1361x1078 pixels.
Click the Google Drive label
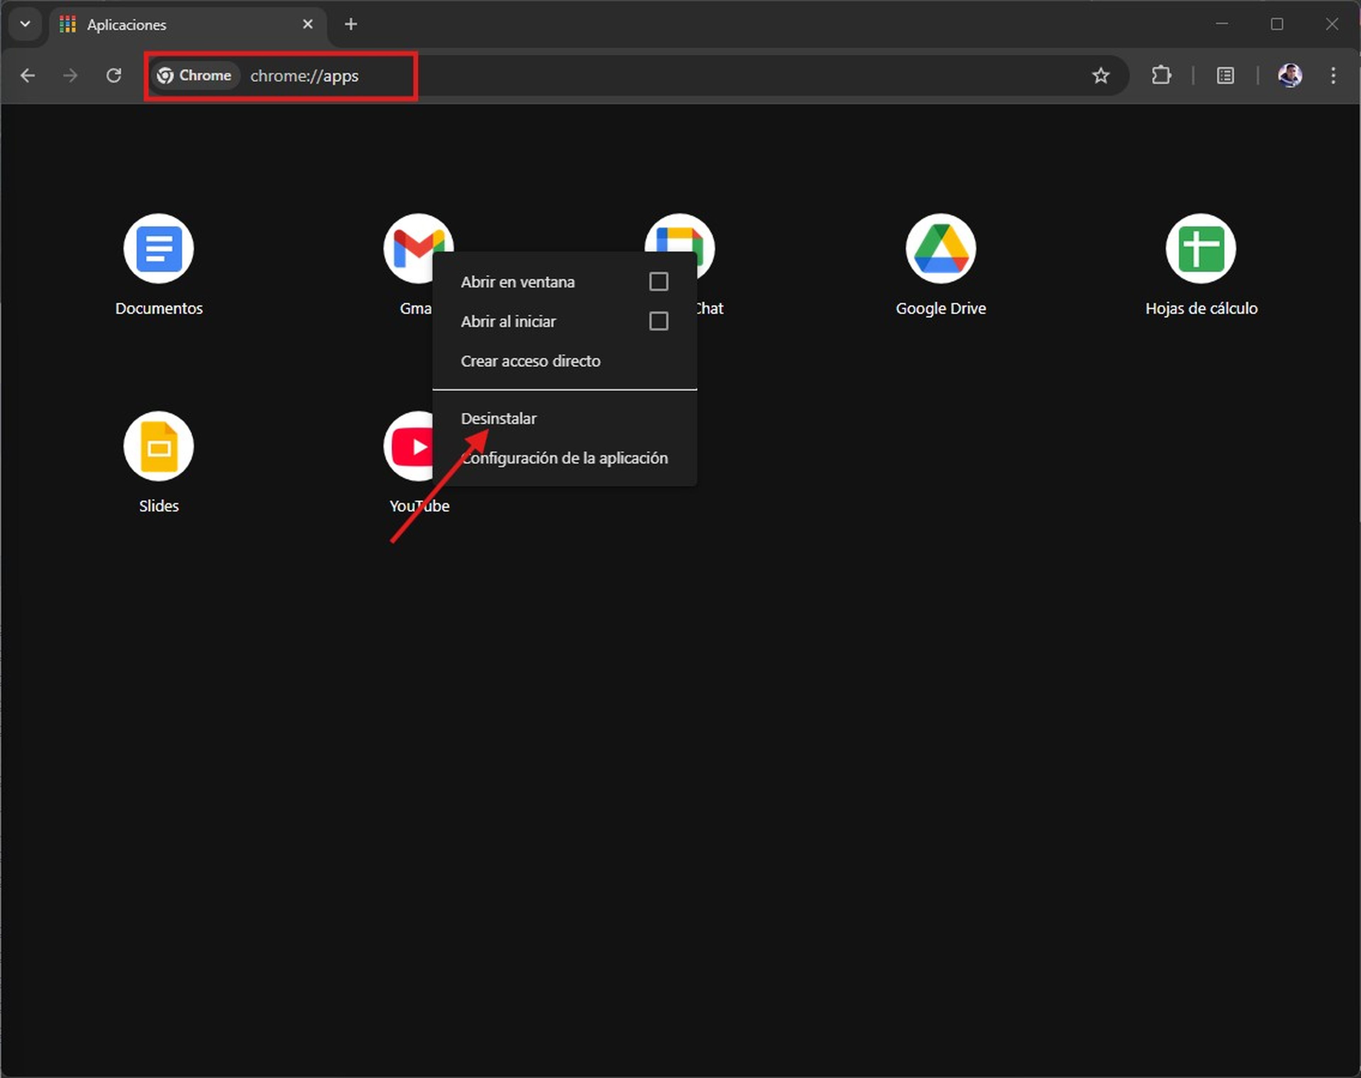tap(941, 308)
